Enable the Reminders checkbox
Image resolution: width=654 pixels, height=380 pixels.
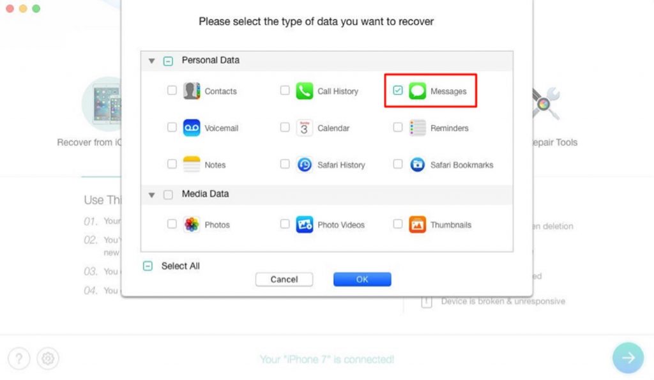click(x=398, y=127)
